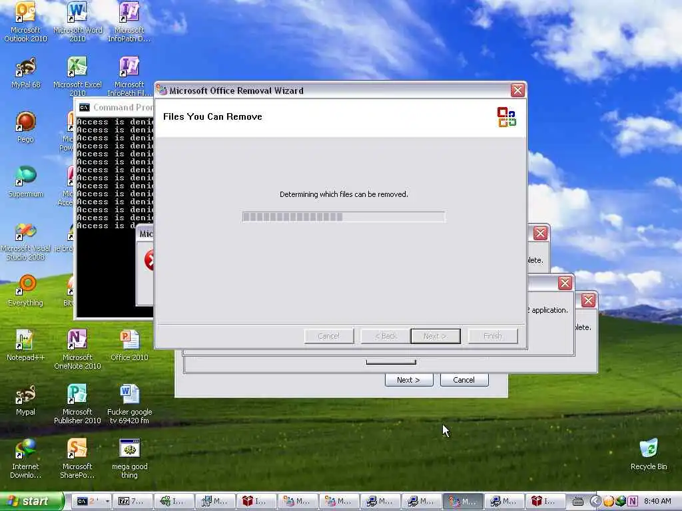682x511 pixels.
Task: Click the Command Prompt title bar icon
Action: [85, 107]
